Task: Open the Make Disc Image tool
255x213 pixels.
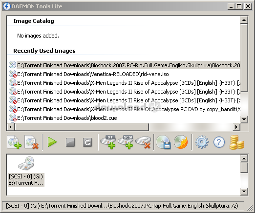Action: (x=163, y=142)
